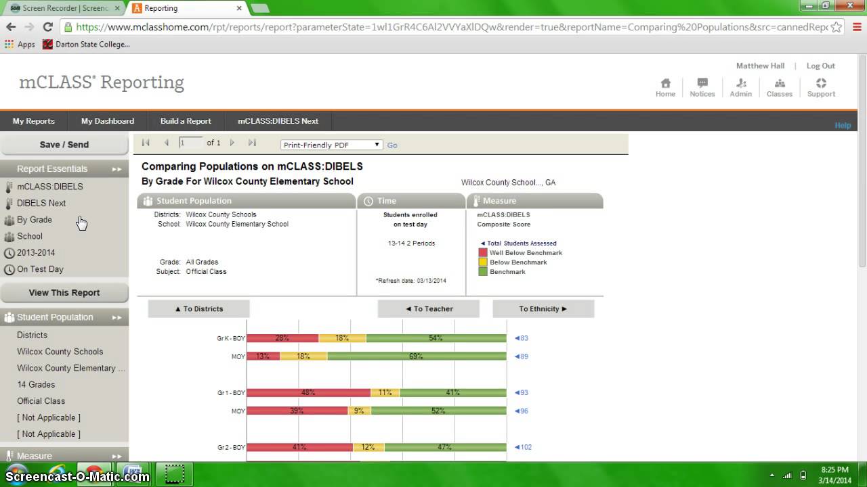Select On Test Day in sidebar

pyautogui.click(x=40, y=269)
